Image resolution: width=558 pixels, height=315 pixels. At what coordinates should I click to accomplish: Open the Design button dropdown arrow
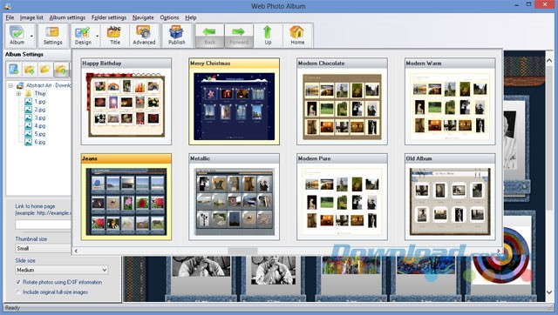point(97,36)
